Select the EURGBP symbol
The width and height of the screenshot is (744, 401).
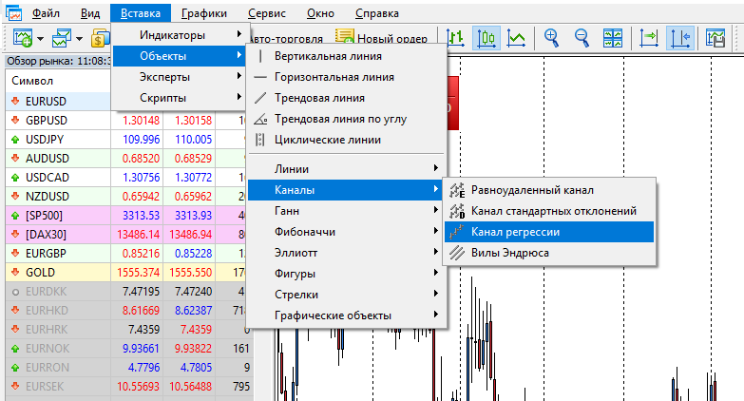[x=46, y=253]
